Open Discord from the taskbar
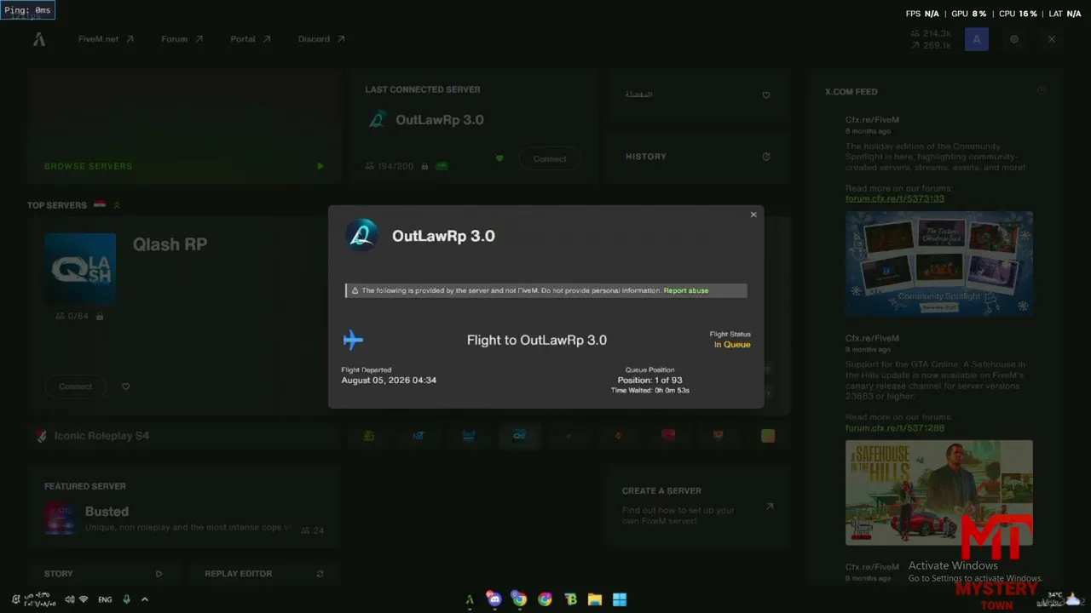Screen dimensions: 1091x613 tap(494, 599)
